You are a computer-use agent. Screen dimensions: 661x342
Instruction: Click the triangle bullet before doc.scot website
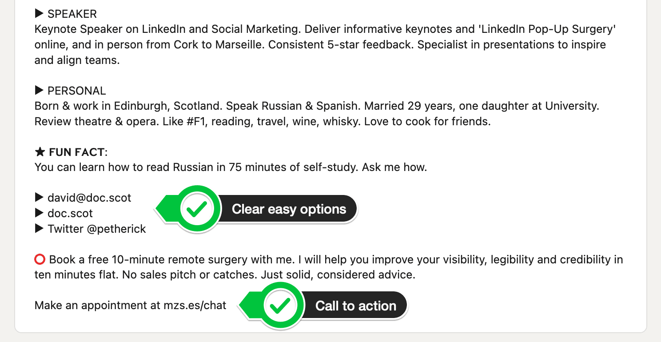click(x=40, y=213)
